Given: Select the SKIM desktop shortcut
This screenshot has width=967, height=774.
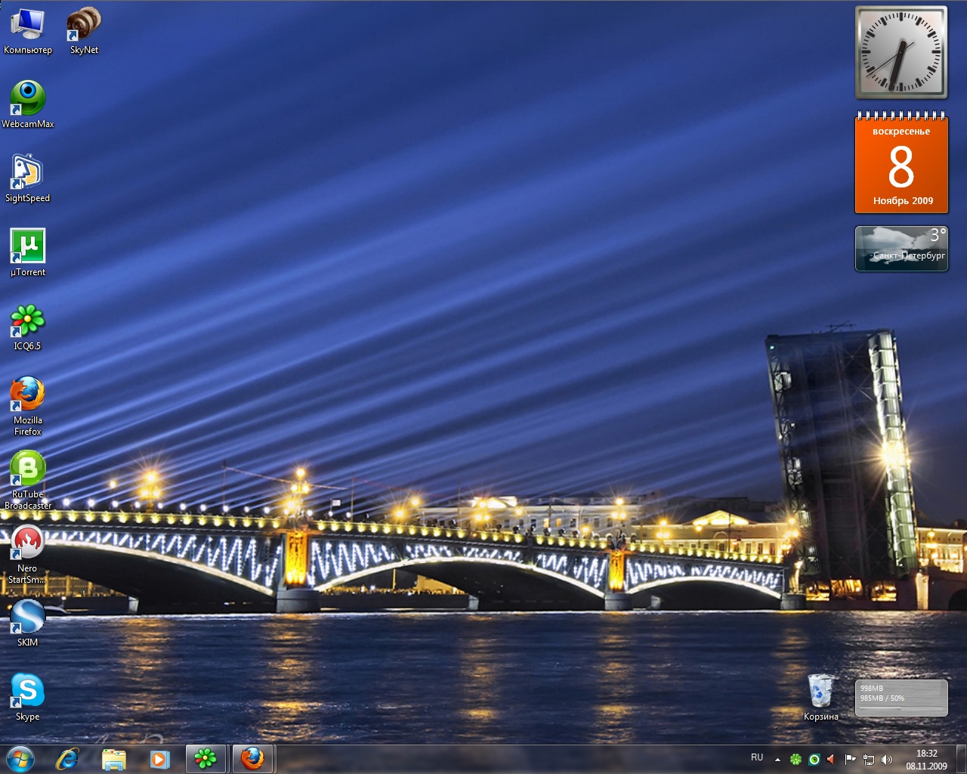Looking at the screenshot, I should click(x=28, y=624).
